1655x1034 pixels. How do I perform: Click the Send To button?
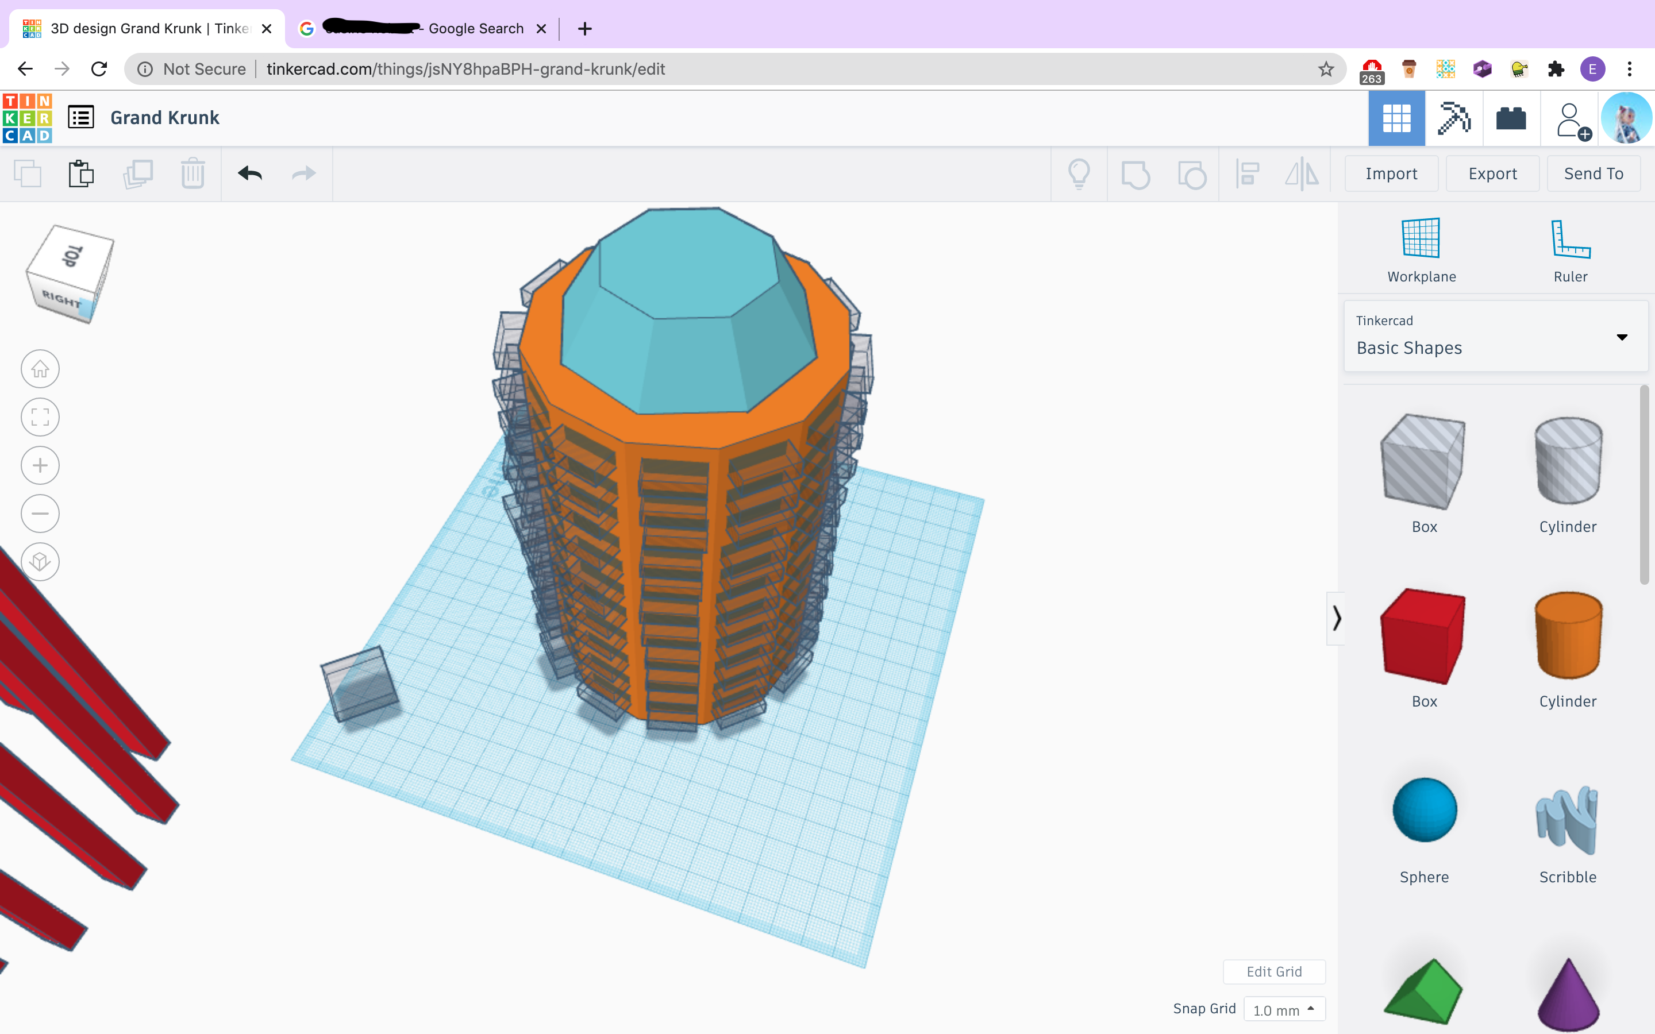(1594, 173)
